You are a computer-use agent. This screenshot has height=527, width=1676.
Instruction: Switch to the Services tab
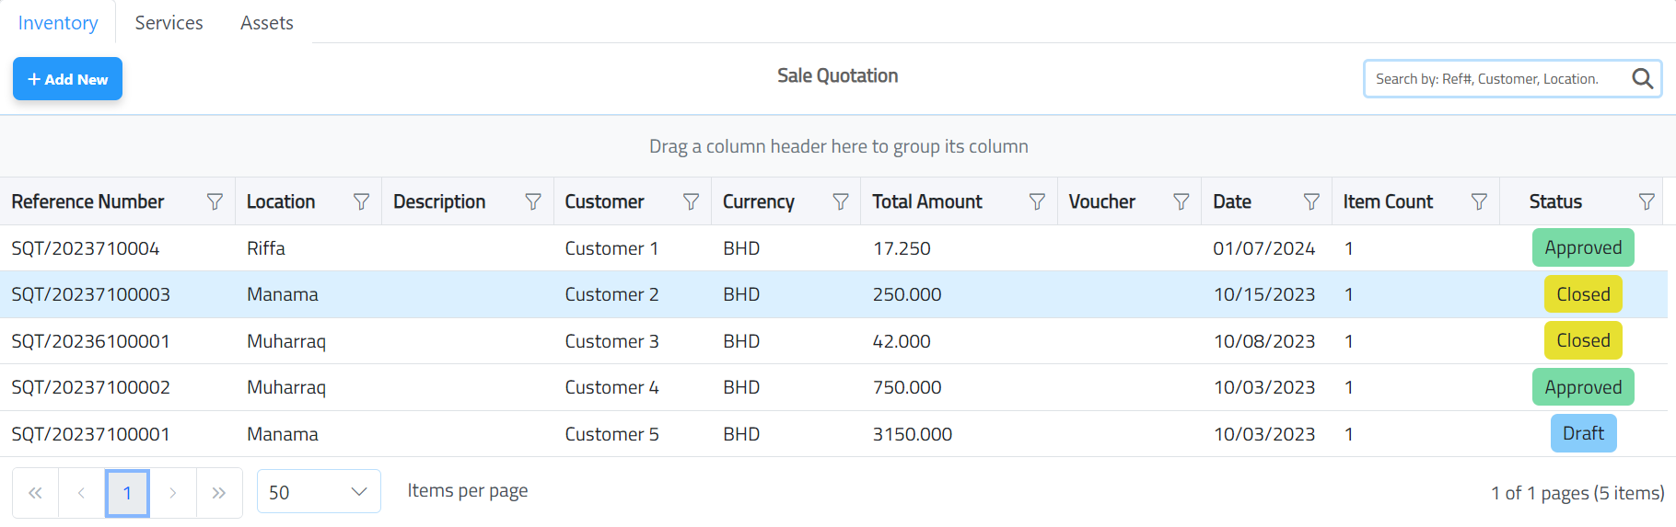click(169, 23)
